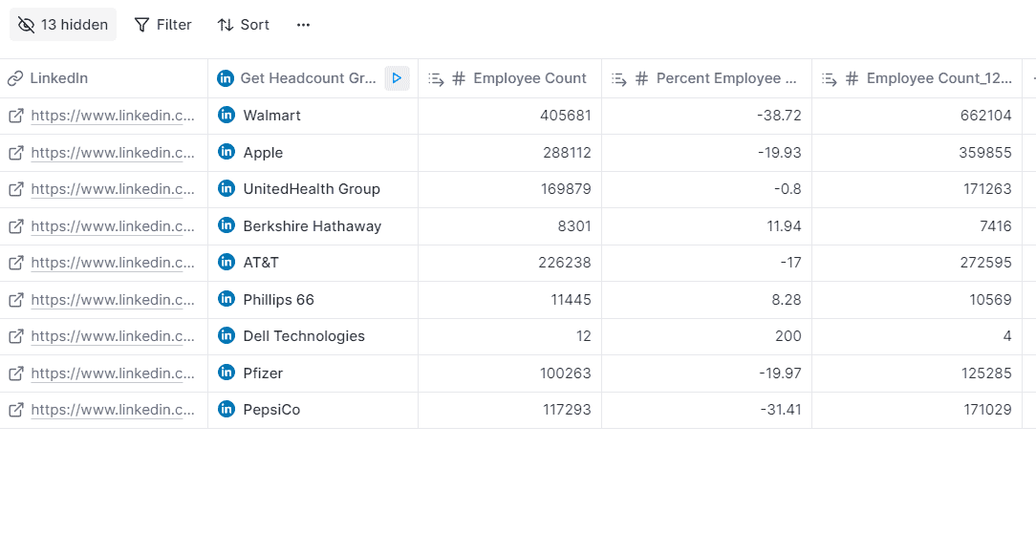Image resolution: width=1036 pixels, height=533 pixels.
Task: Click the external link icon in Walmart row
Action: pos(16,116)
